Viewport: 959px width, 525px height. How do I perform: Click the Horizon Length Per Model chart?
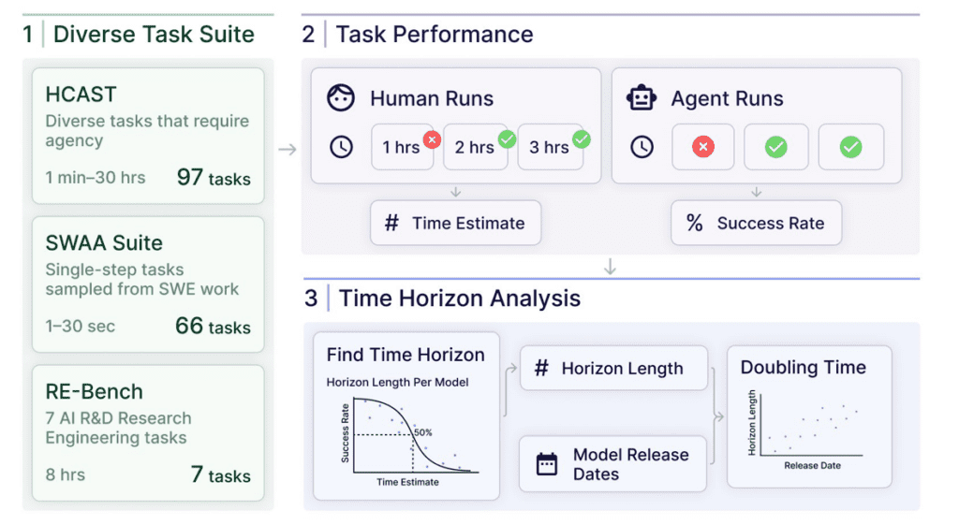(404, 431)
